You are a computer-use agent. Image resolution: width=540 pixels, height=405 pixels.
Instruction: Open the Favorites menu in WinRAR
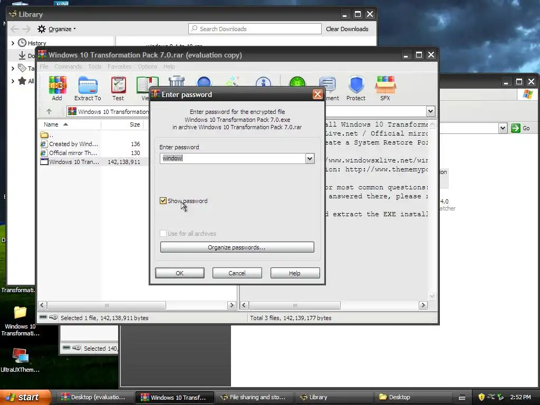pyautogui.click(x=120, y=66)
